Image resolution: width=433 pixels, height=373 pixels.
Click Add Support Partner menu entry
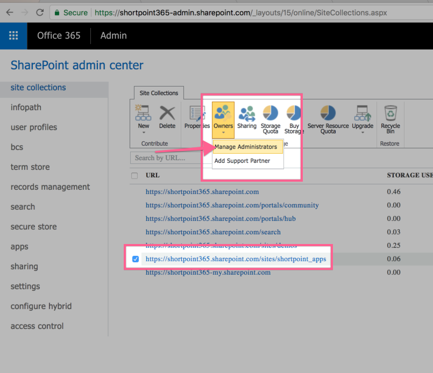point(243,160)
